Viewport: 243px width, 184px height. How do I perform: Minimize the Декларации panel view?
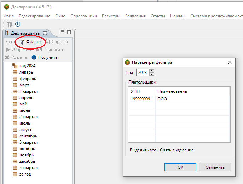coord(62,32)
